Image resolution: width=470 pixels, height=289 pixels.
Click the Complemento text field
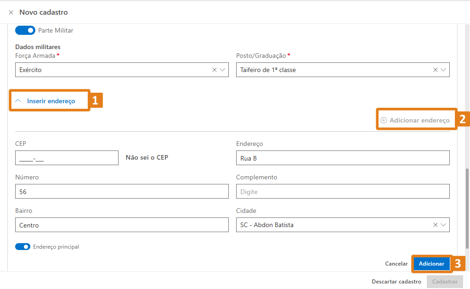click(342, 192)
